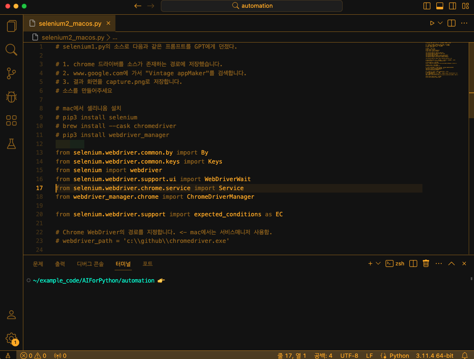The width and height of the screenshot is (474, 359).
Task: Open the Testing flask view
Action: [x=11, y=144]
